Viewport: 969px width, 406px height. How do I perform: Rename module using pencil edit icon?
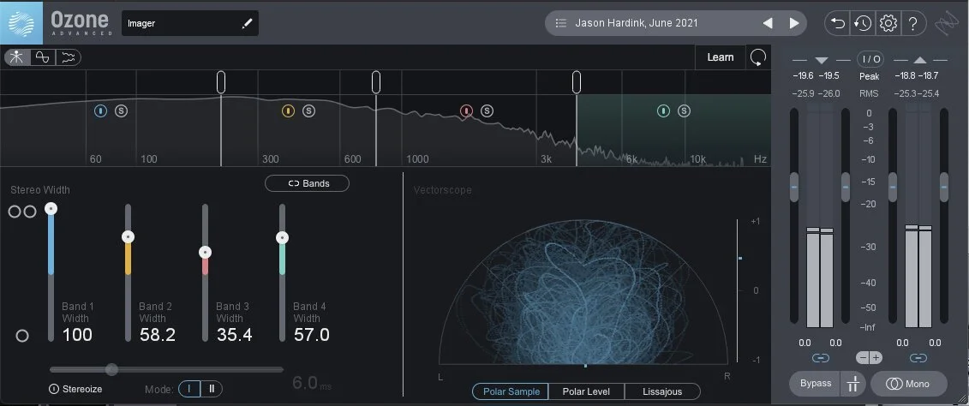[248, 23]
